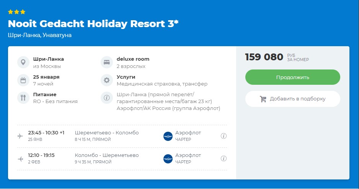Click the green Продолжить button
The height and width of the screenshot is (189, 359).
point(293,77)
